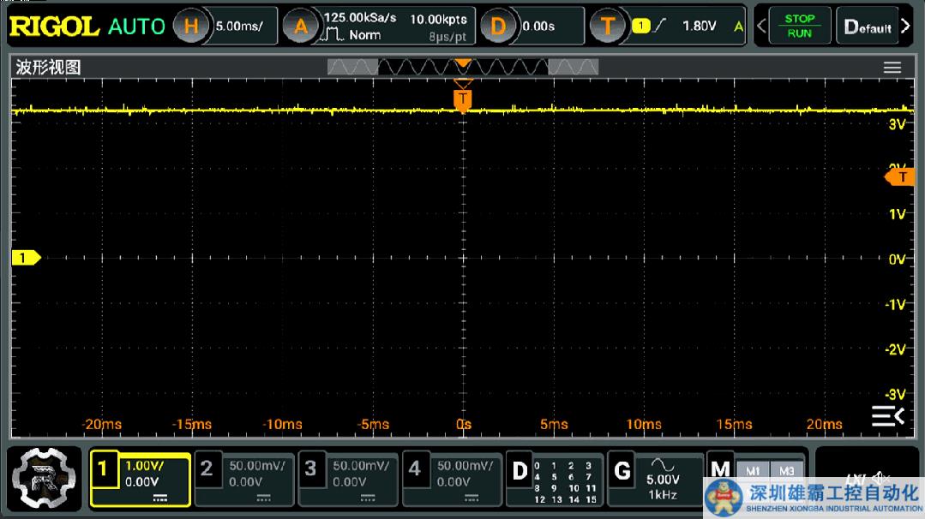This screenshot has height=519, width=925.
Task: Open the function generator G panel
Action: [623, 470]
